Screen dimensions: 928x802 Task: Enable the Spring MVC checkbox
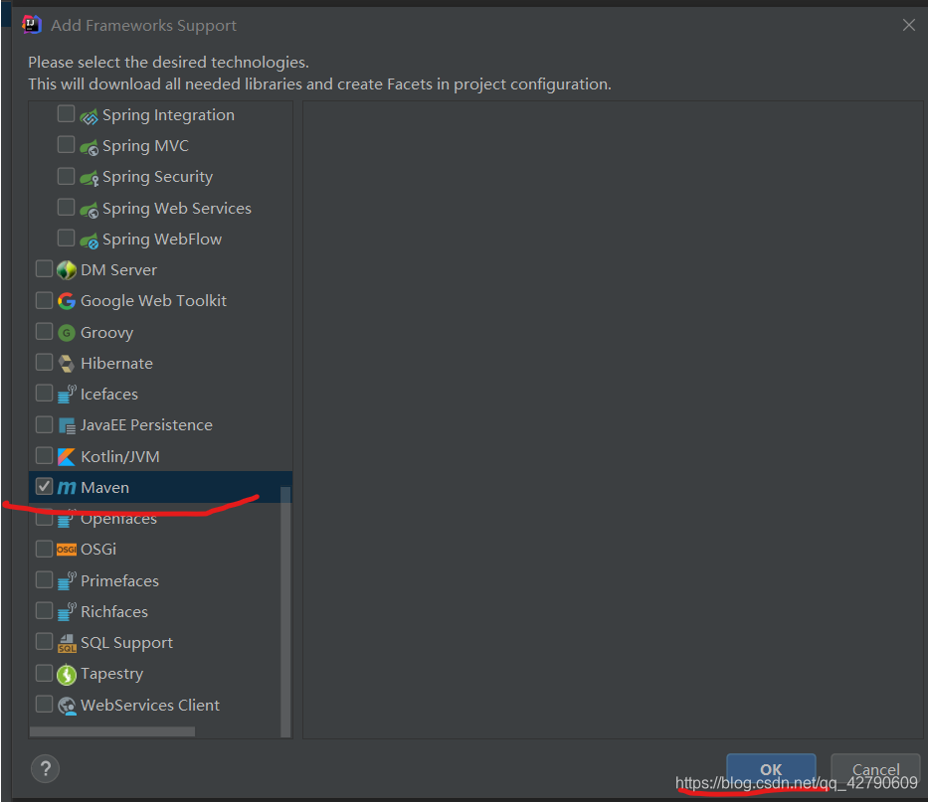tap(66, 144)
